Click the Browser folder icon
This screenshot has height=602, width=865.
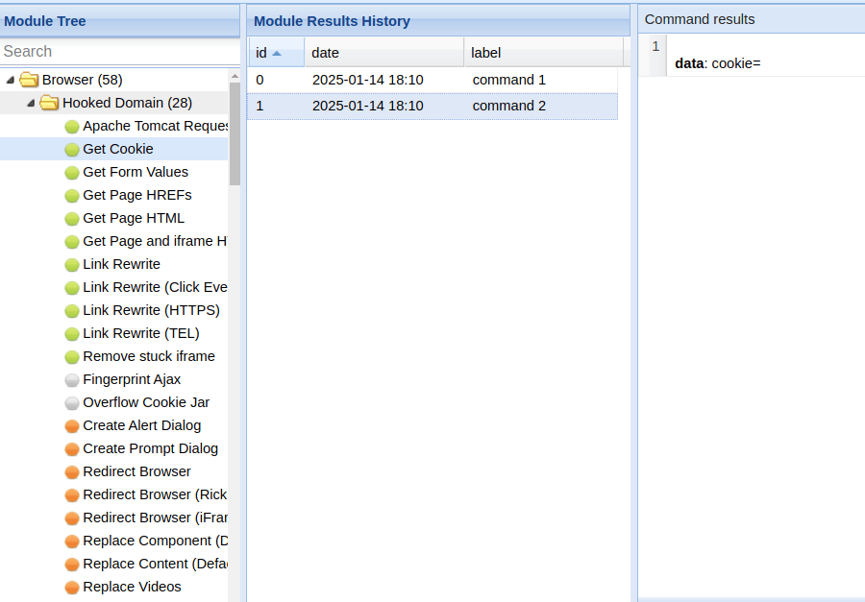pos(29,80)
